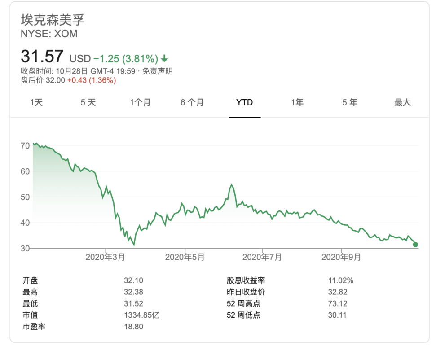Show the 6 个月 price history

point(192,103)
